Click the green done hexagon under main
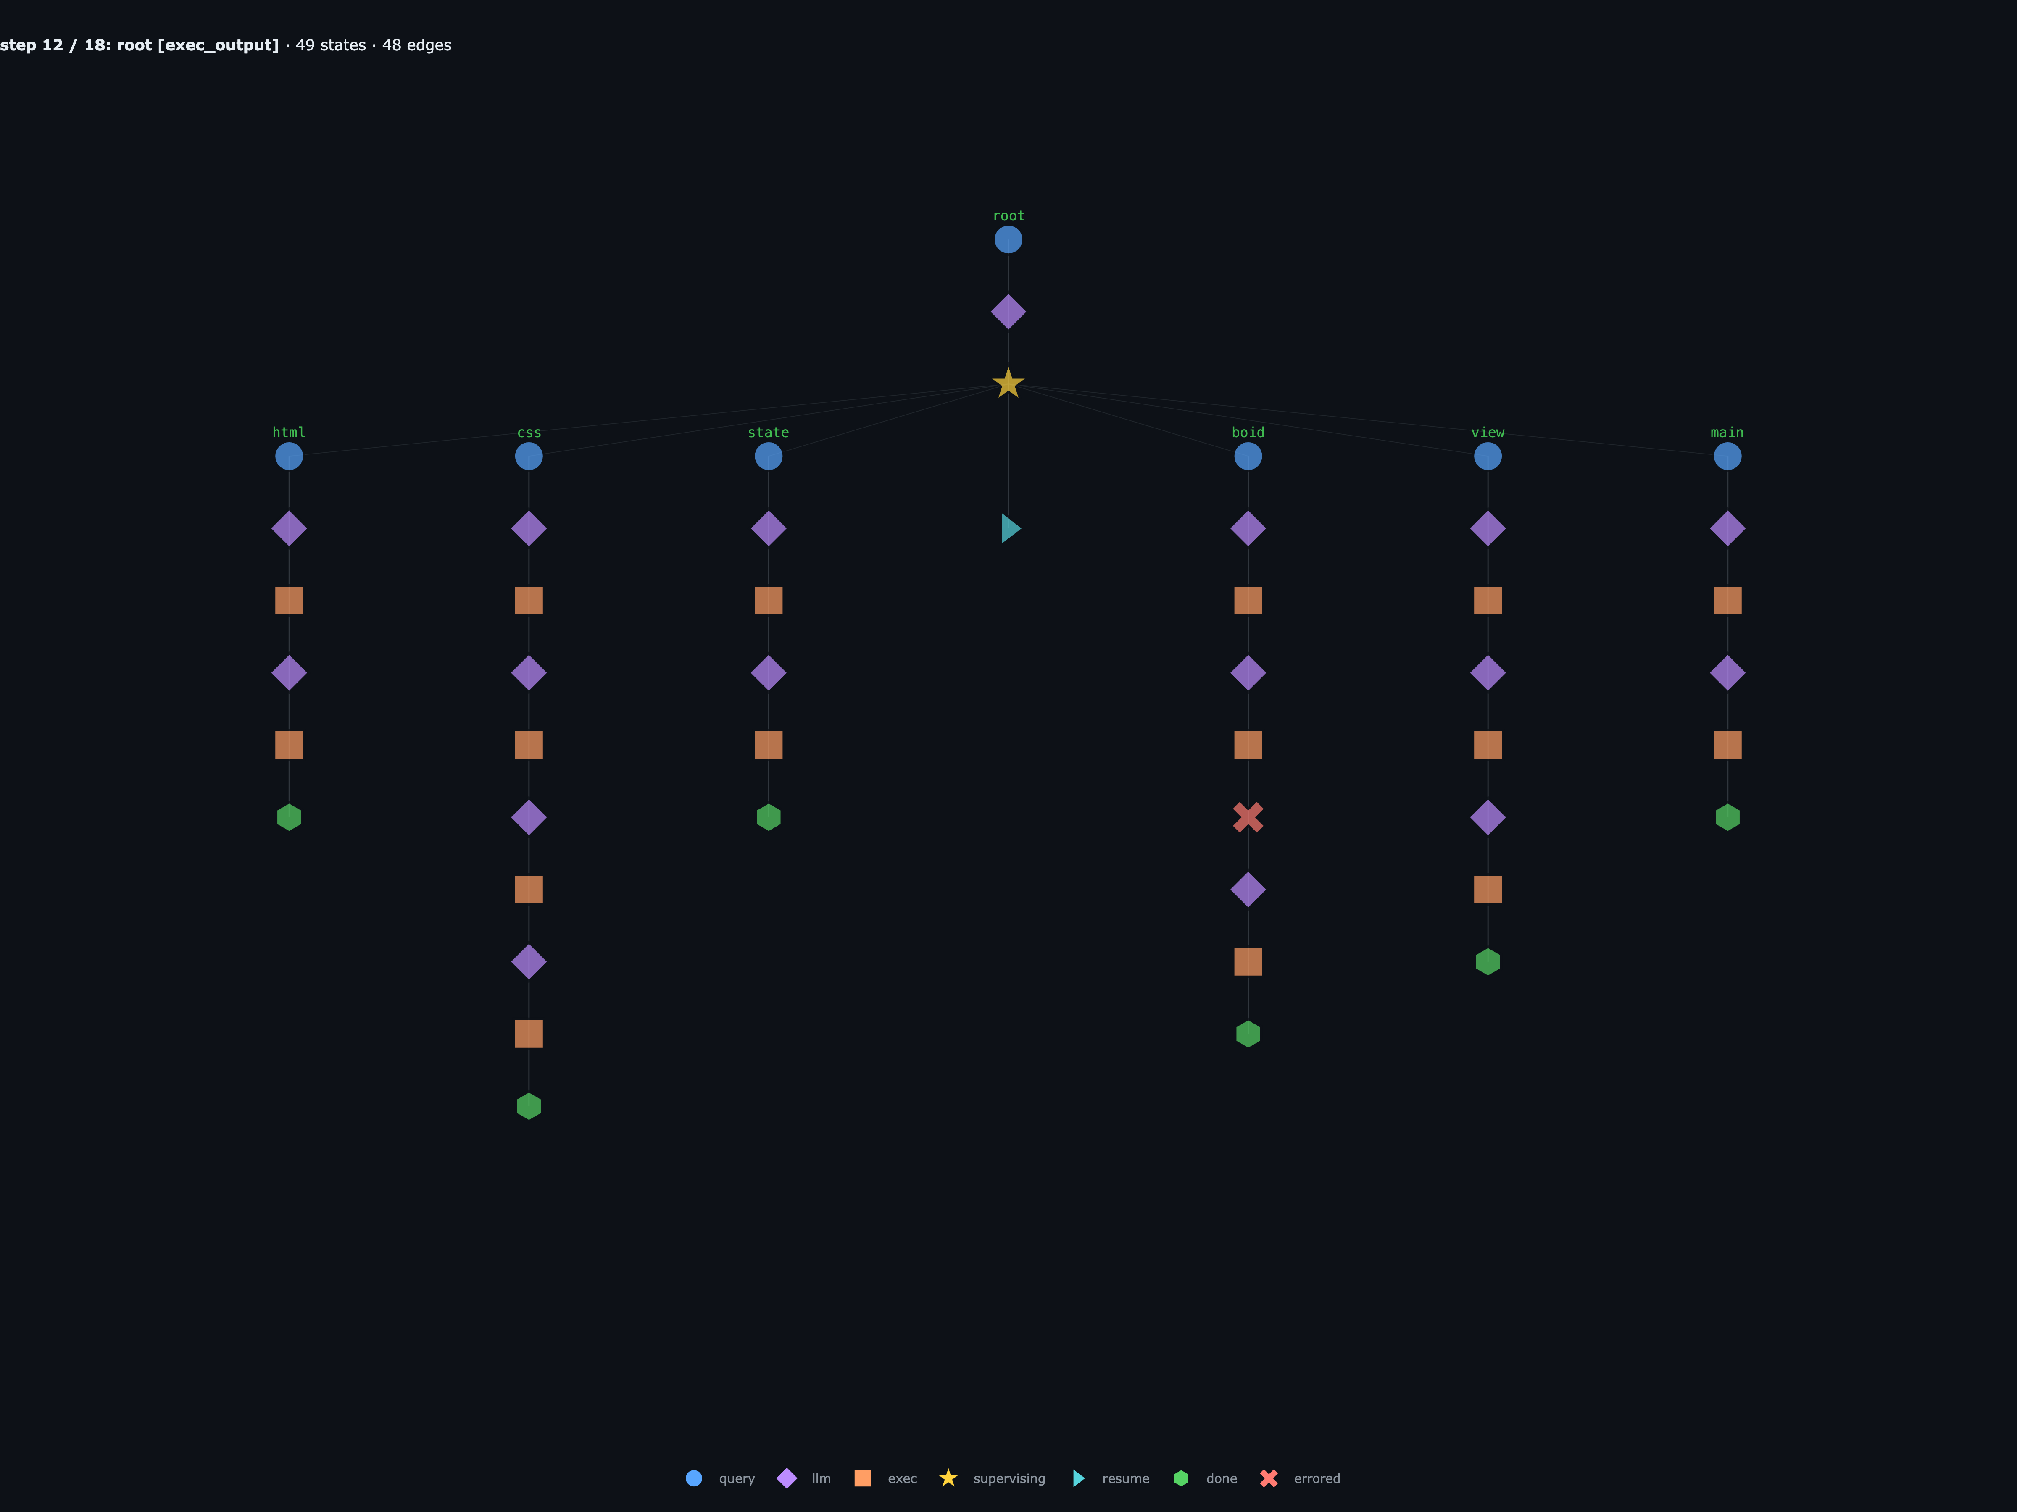This screenshot has height=1512, width=2017. pyautogui.click(x=1728, y=817)
